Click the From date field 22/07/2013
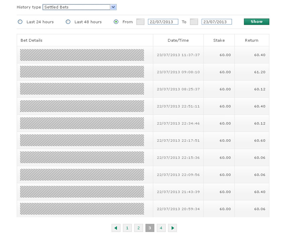 [163, 22]
